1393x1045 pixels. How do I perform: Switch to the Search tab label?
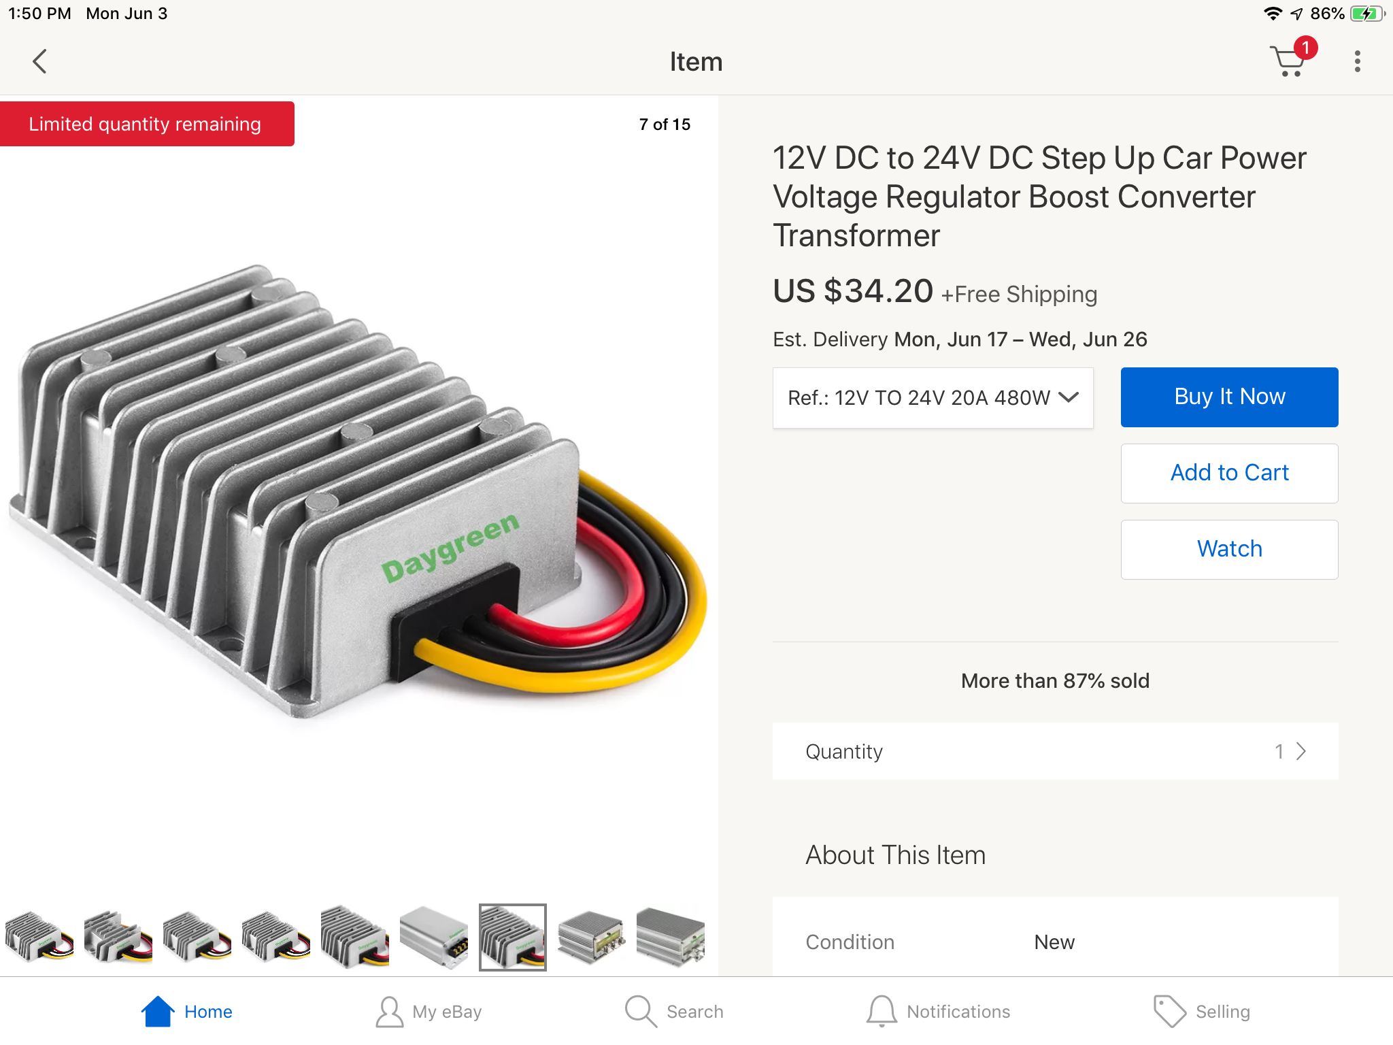694,1012
